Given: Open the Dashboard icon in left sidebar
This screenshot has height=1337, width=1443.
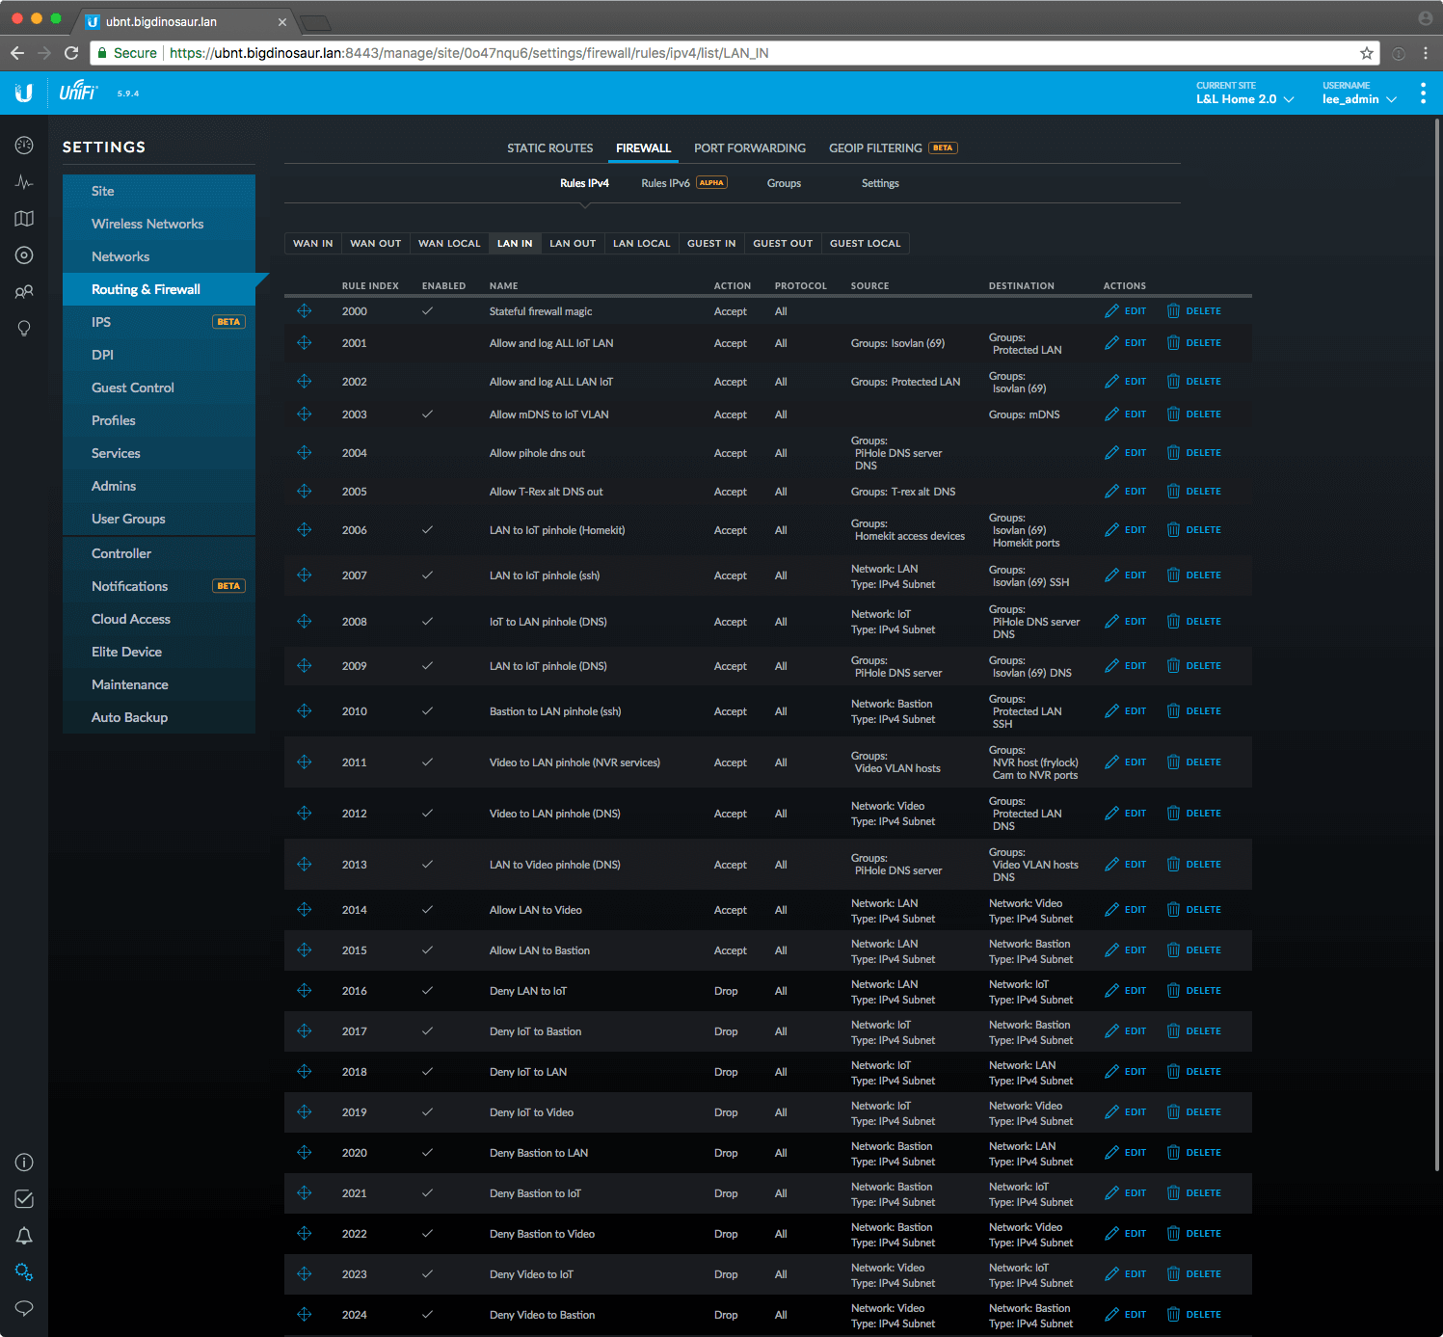Looking at the screenshot, I should pyautogui.click(x=24, y=146).
